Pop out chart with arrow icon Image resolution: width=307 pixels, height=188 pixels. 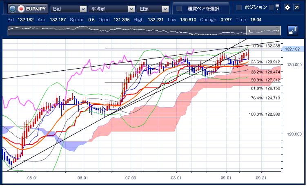click(x=297, y=7)
